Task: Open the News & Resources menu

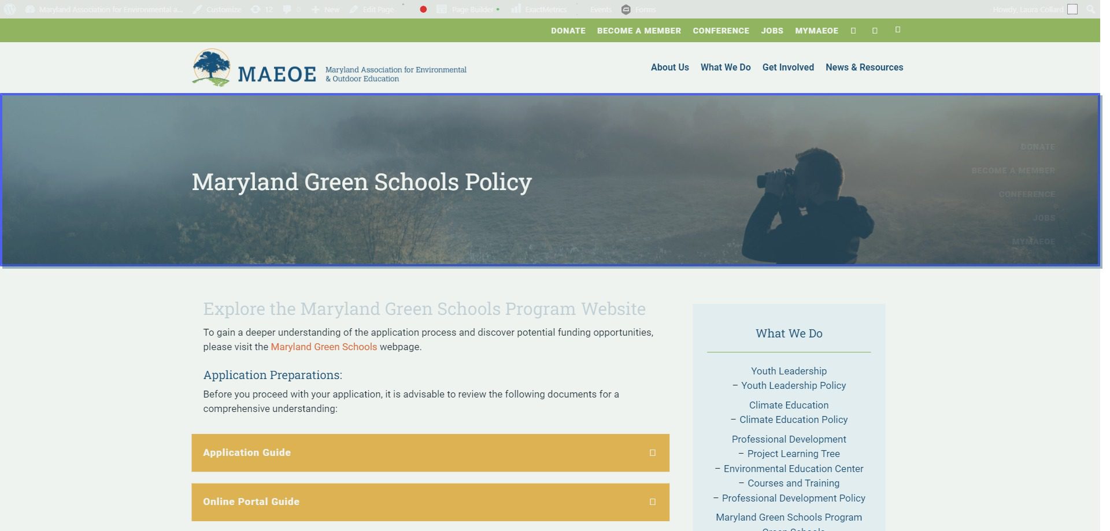Action: tap(864, 67)
